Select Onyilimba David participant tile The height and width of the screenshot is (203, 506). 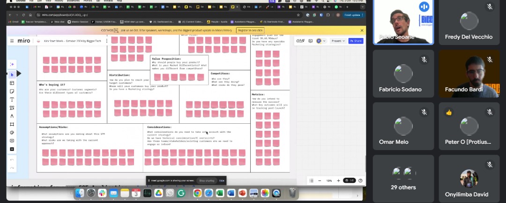click(469, 179)
